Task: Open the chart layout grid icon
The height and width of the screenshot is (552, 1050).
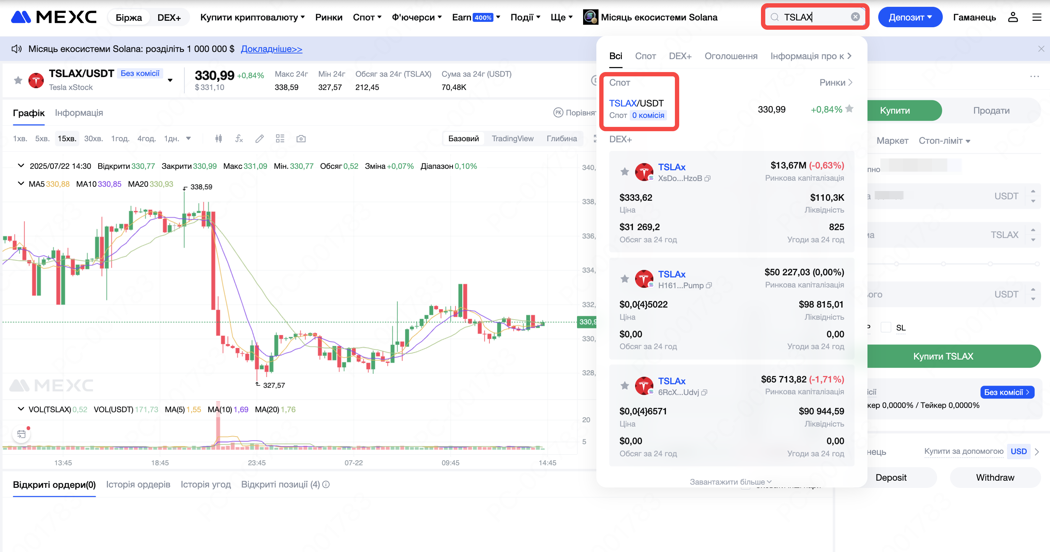Action: point(280,138)
